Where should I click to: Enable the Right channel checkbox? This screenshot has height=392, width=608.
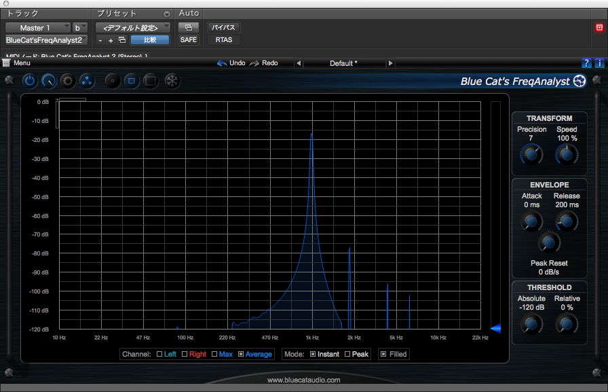[x=185, y=354]
